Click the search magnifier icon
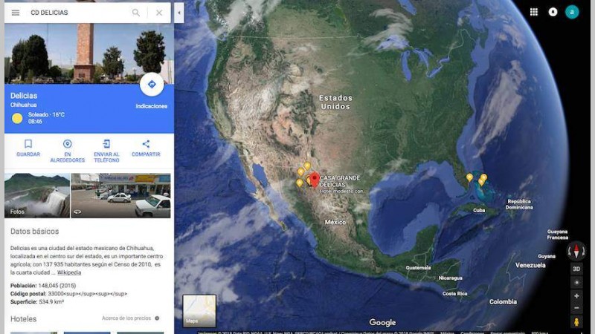 (x=136, y=13)
